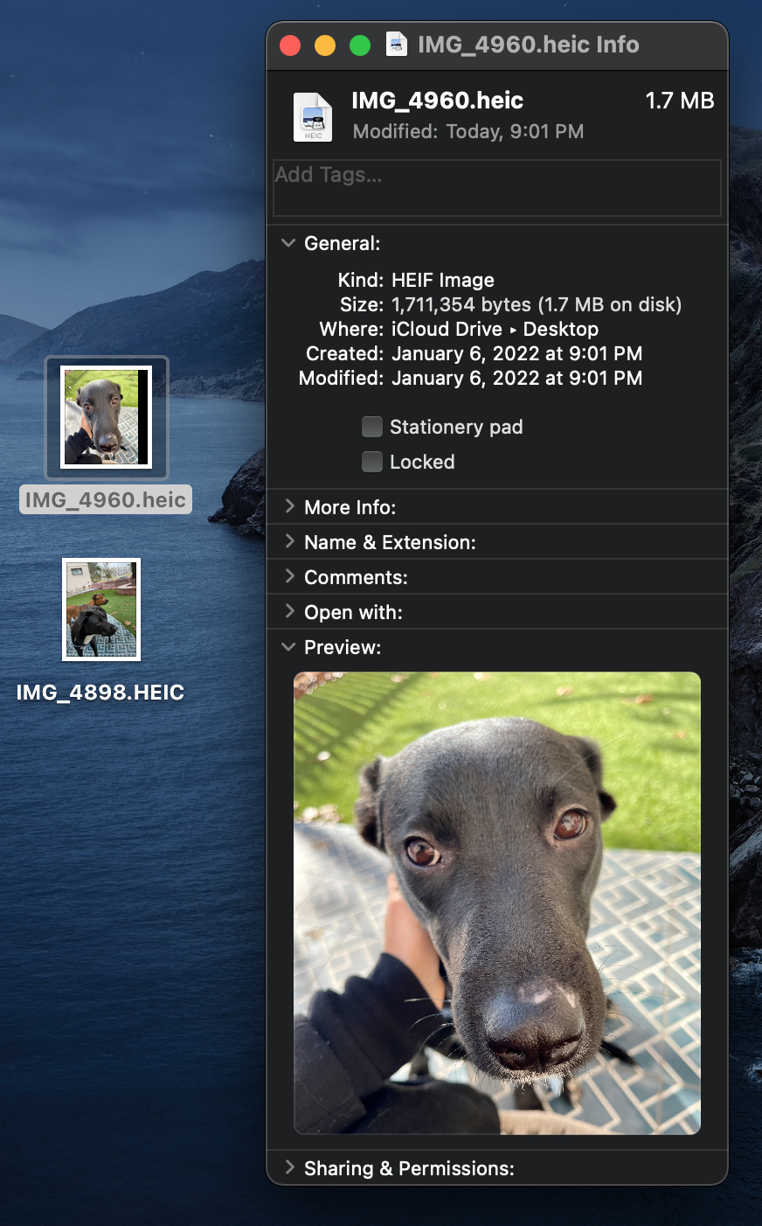Viewport: 762px width, 1226px height.
Task: Click the IMG_4960.heic Info window title
Action: pos(528,45)
